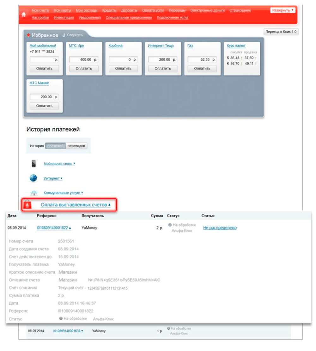Collapse Оплата выставленных счетов section
Viewport: 316px width, 351px height.
pos(75,205)
